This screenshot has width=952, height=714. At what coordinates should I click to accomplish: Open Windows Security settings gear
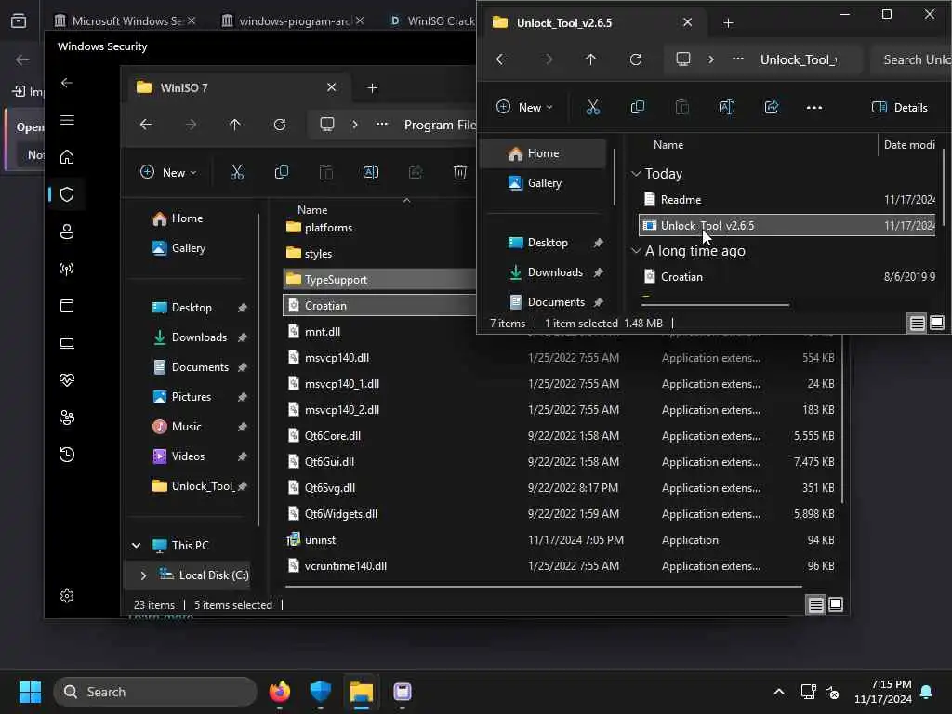tap(67, 596)
